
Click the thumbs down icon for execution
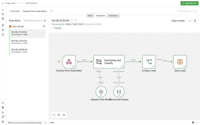click(76, 20)
